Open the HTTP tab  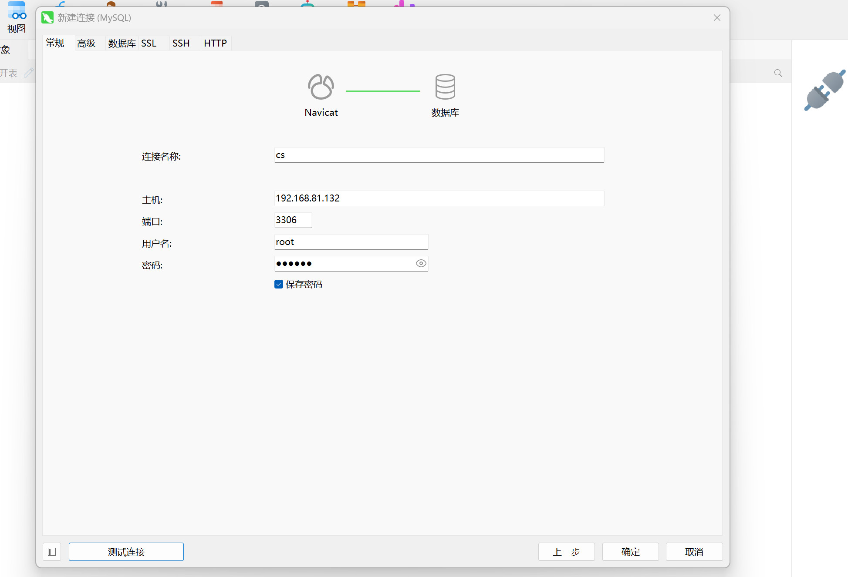[215, 43]
